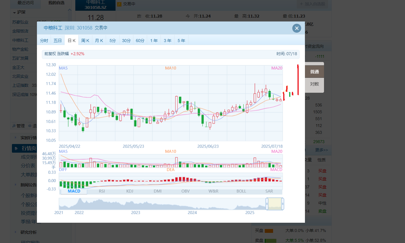Select the BOLL indicator tab
This screenshot has height=243, width=405.
pos(241,191)
